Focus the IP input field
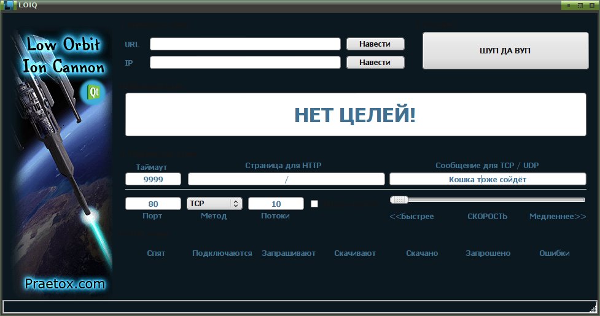This screenshot has width=600, height=316. click(245, 63)
